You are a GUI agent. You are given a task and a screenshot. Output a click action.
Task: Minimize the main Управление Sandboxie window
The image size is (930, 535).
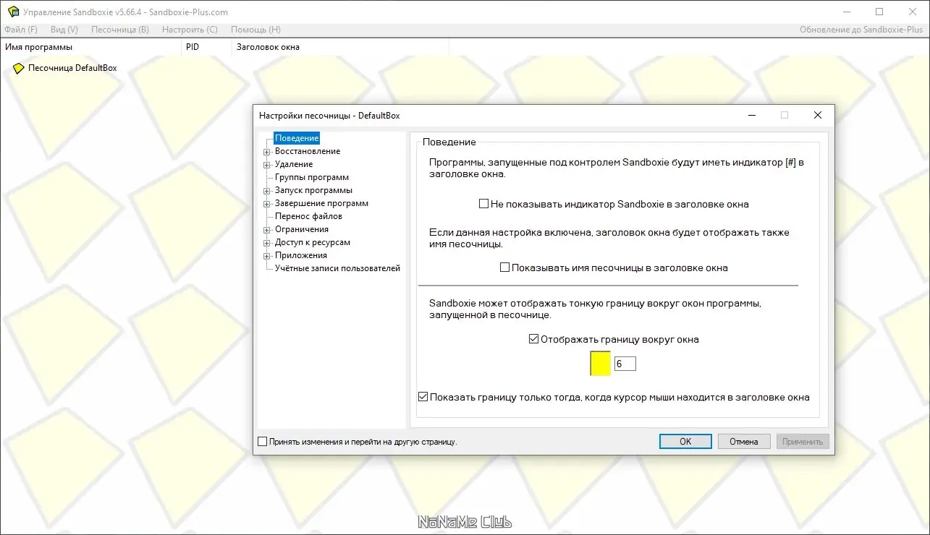(x=847, y=12)
